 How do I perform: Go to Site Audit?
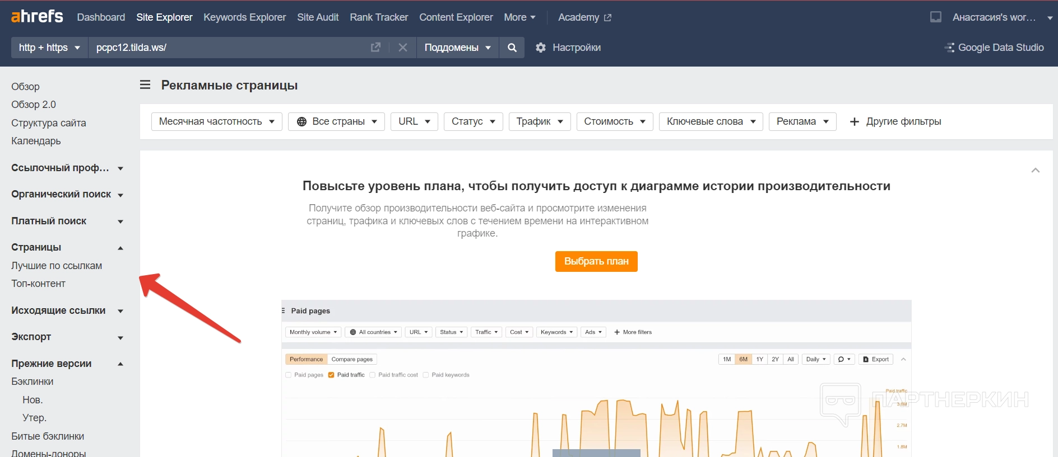point(318,17)
